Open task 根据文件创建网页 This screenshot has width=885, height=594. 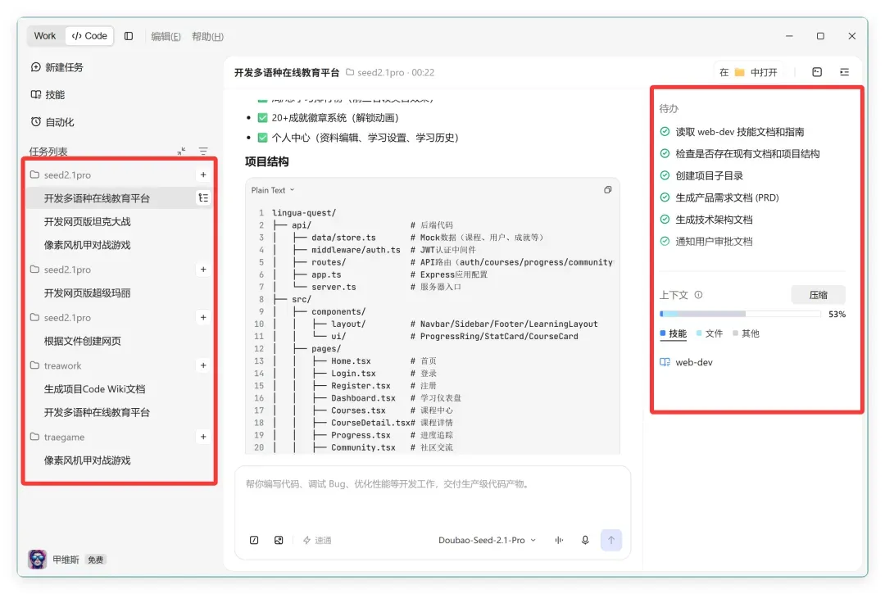coord(83,341)
